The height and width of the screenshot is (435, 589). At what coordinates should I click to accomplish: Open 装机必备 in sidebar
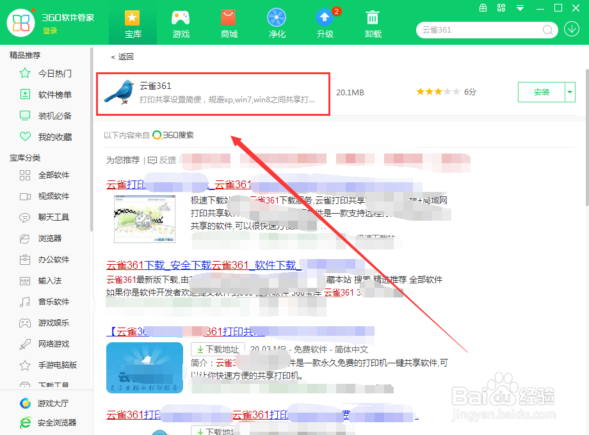pyautogui.click(x=45, y=116)
